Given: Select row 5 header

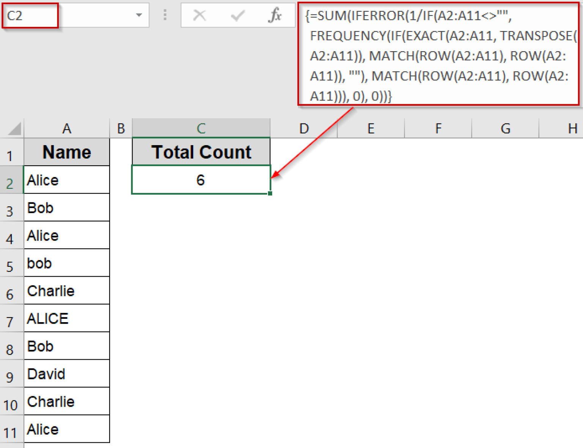Looking at the screenshot, I should click(11, 266).
